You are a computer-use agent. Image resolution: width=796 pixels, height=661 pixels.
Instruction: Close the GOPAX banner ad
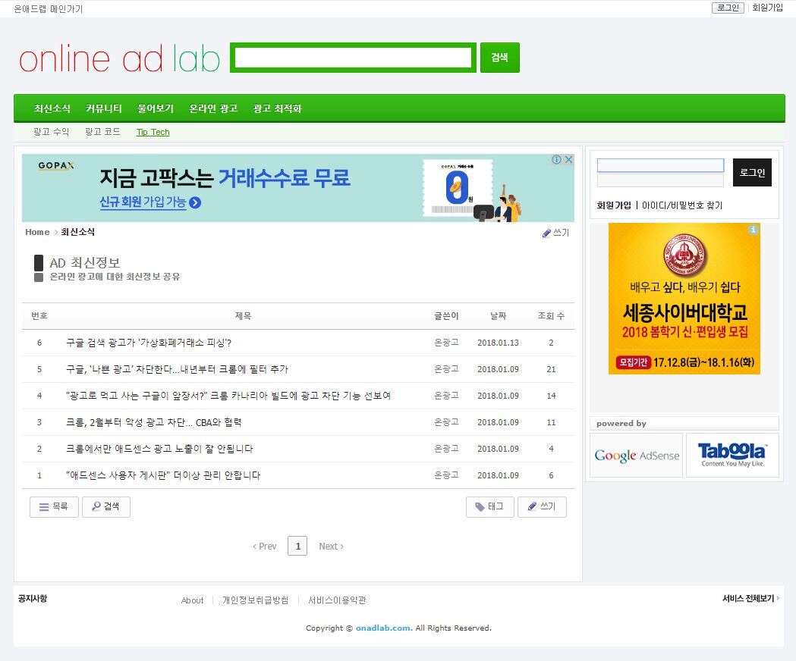pyautogui.click(x=569, y=159)
